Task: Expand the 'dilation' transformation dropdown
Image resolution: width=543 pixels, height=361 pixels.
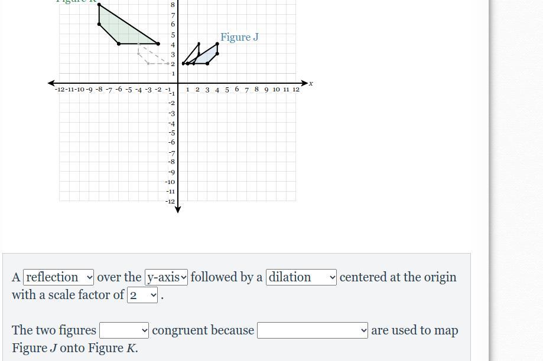Action: point(301,277)
